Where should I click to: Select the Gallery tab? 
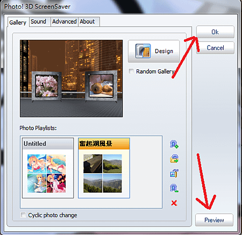18,22
